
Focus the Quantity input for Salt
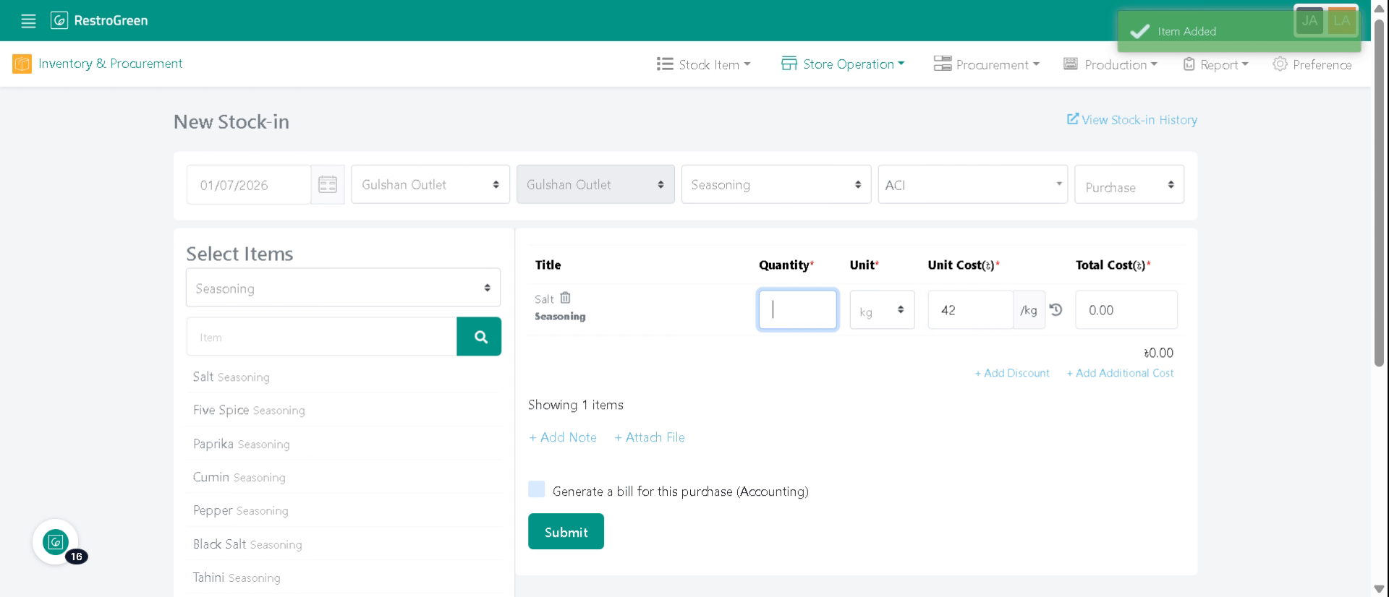click(798, 310)
